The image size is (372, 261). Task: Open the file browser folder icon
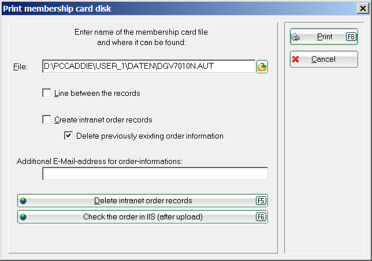click(262, 66)
